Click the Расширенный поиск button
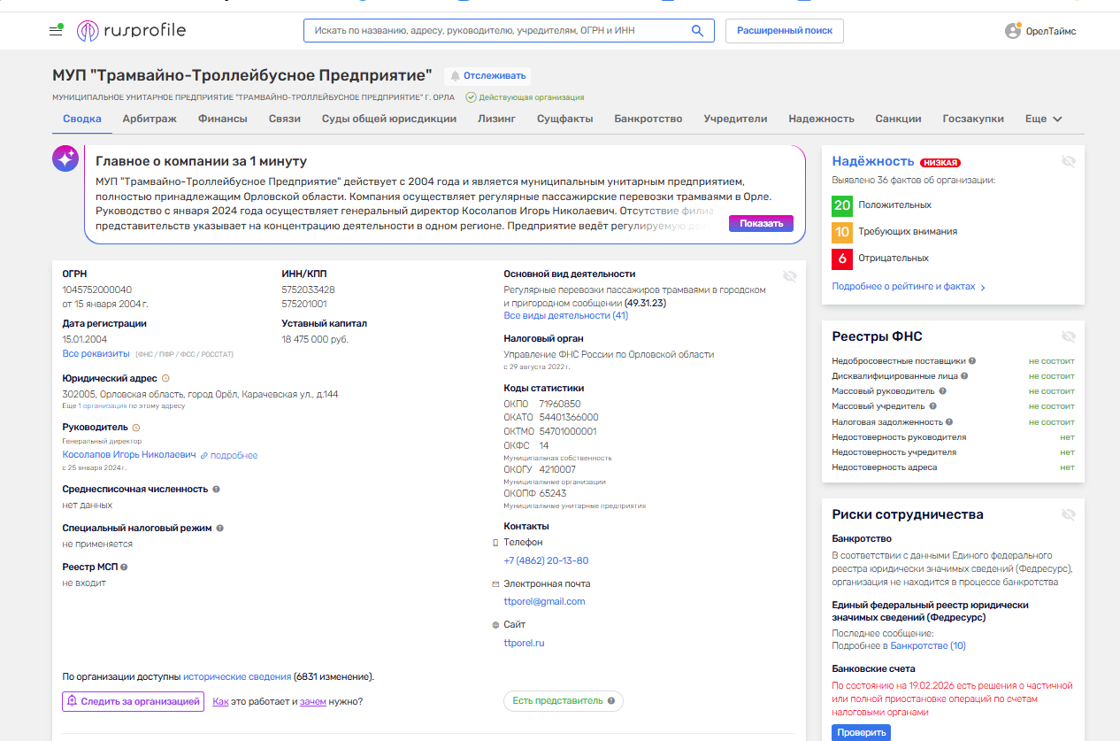The image size is (1120, 741). pyautogui.click(x=784, y=31)
